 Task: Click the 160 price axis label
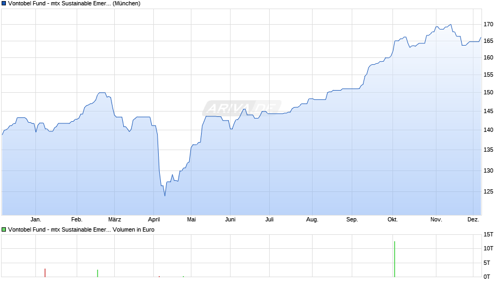pos(488,57)
